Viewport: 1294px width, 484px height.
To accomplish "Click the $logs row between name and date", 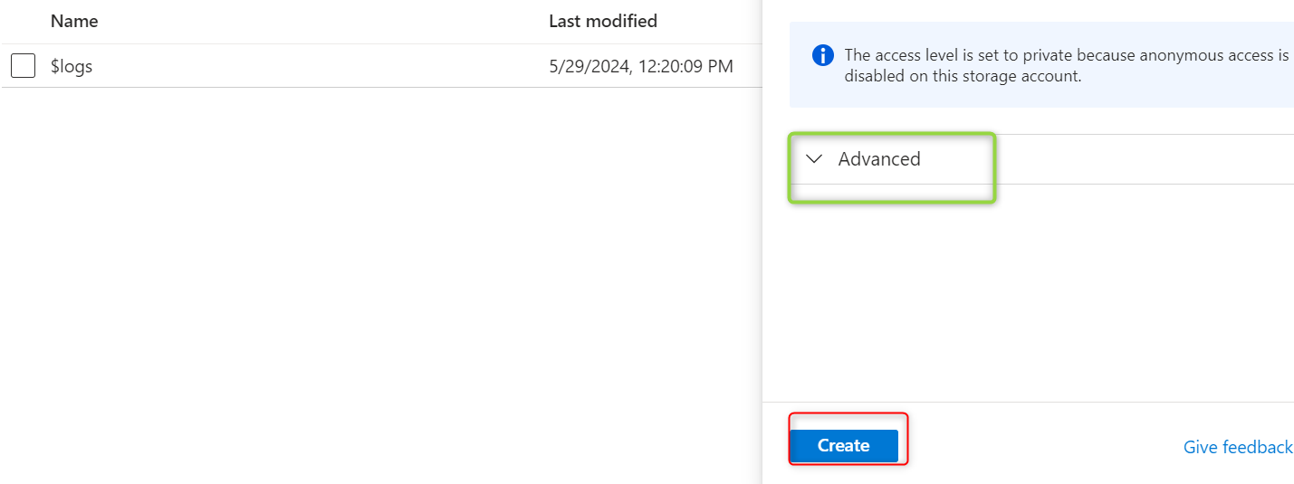I will pyautogui.click(x=317, y=66).
